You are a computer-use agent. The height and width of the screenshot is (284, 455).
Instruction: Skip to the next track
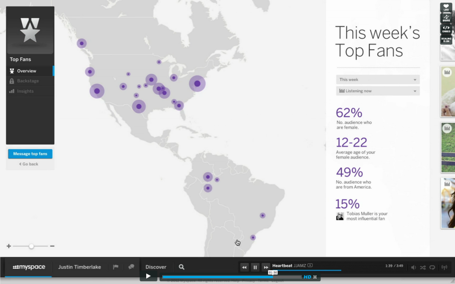[266, 267]
